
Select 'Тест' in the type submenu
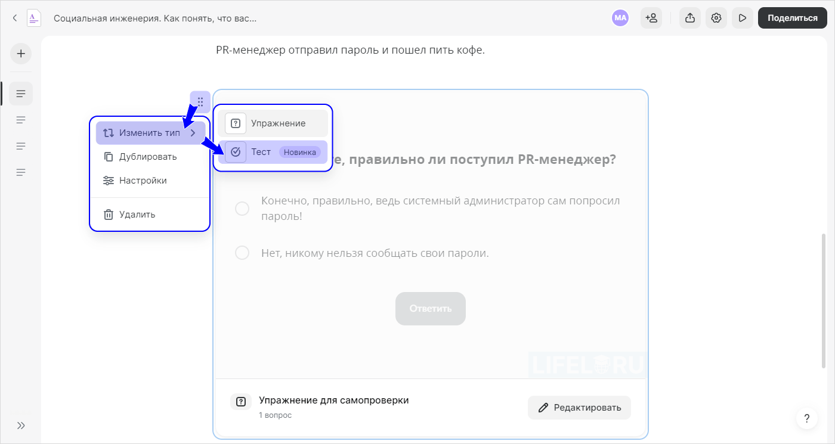click(261, 151)
